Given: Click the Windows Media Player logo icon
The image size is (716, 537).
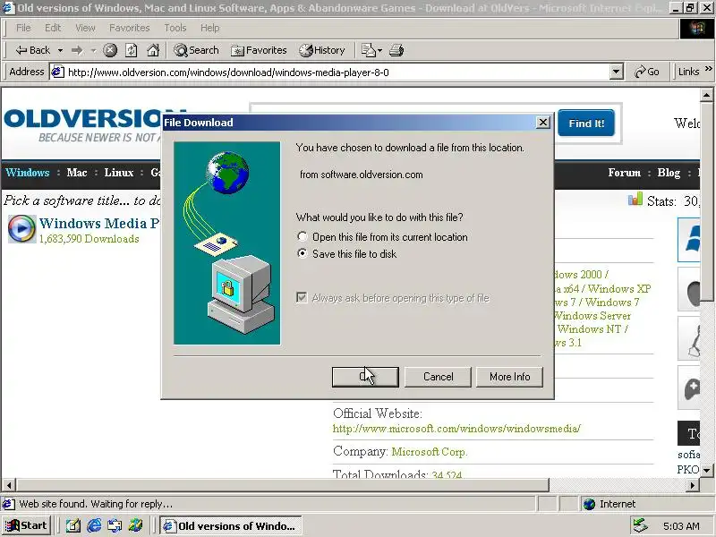Looking at the screenshot, I should pos(21,229).
